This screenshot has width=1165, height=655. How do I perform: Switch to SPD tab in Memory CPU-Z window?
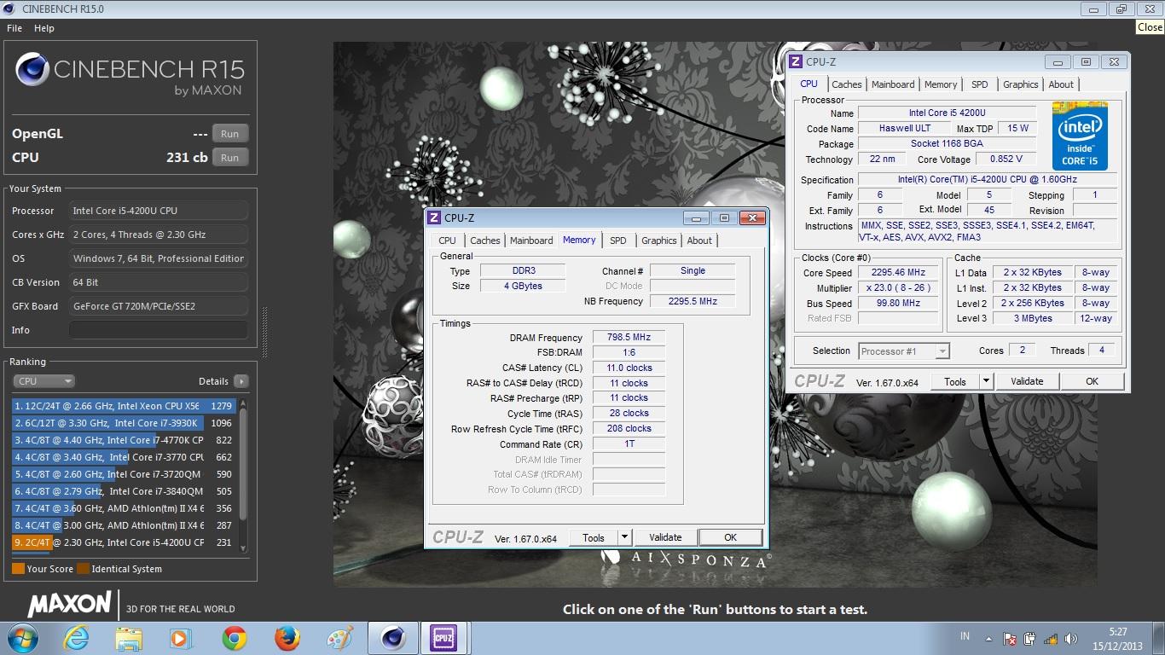pos(618,241)
